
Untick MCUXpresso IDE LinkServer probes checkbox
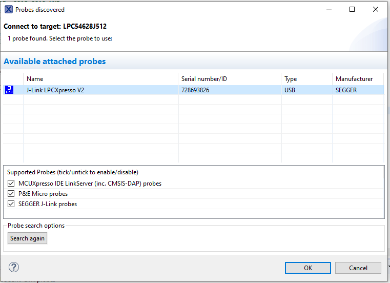(x=11, y=183)
